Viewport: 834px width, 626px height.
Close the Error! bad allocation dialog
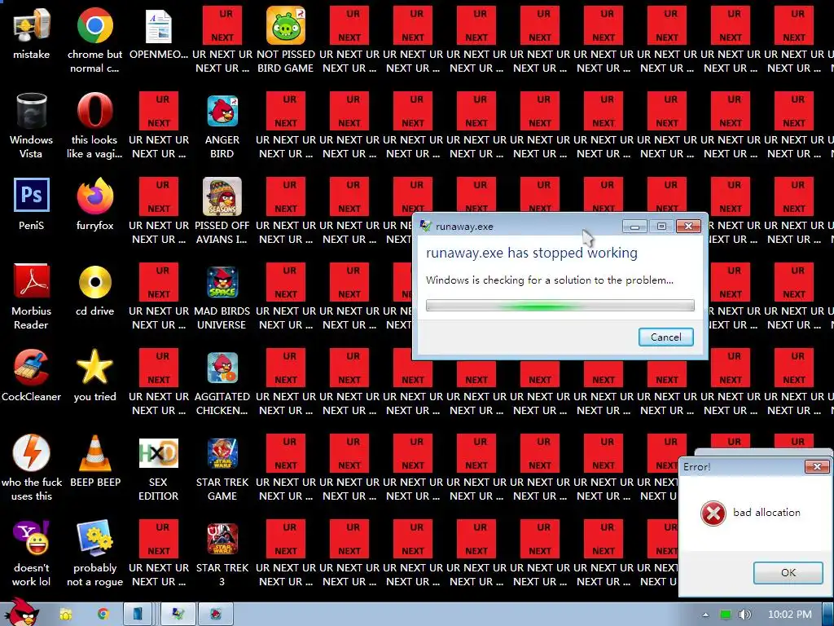tap(817, 467)
